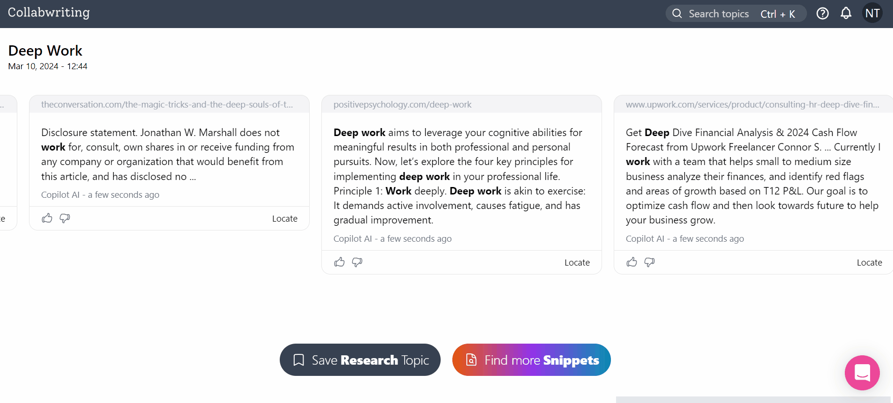The image size is (893, 403).
Task: Click the search magnifier icon
Action: 677,14
